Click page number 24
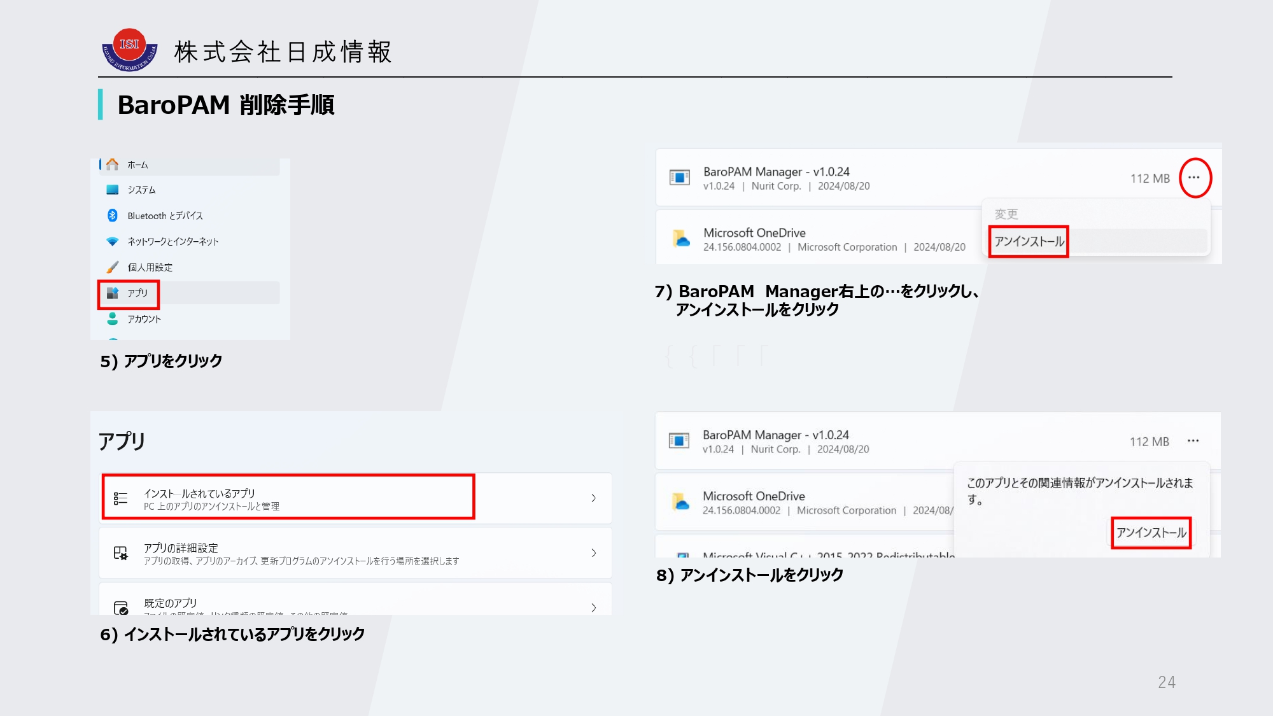The image size is (1273, 716). pyautogui.click(x=1167, y=682)
